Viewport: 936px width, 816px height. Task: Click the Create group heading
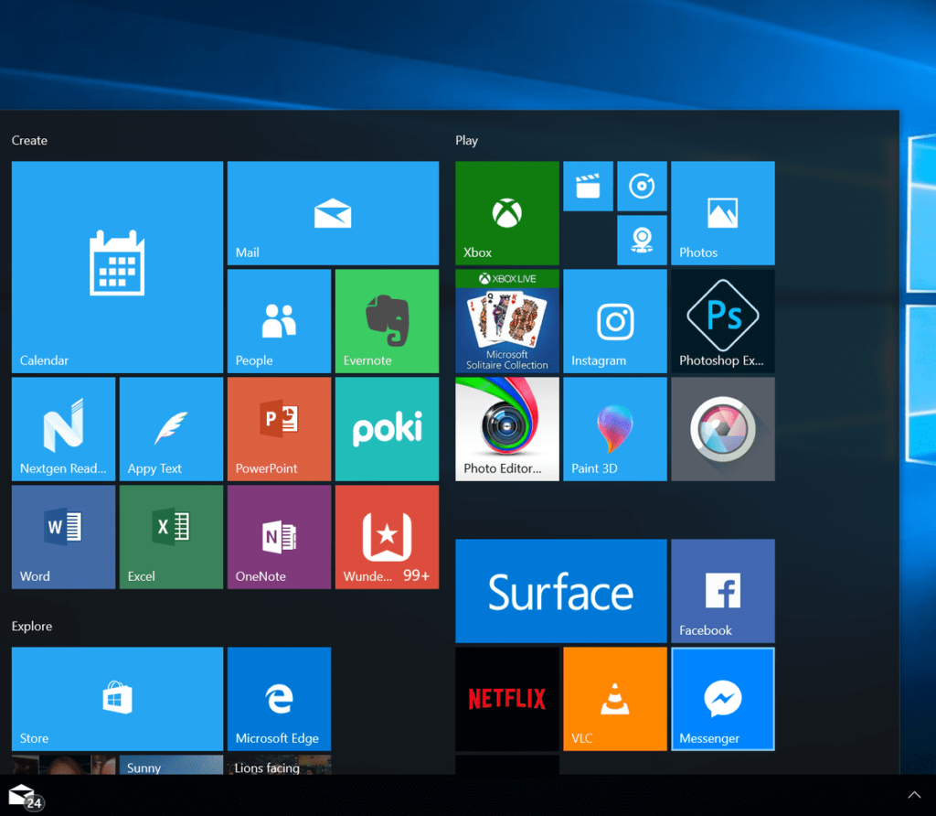pyautogui.click(x=29, y=140)
